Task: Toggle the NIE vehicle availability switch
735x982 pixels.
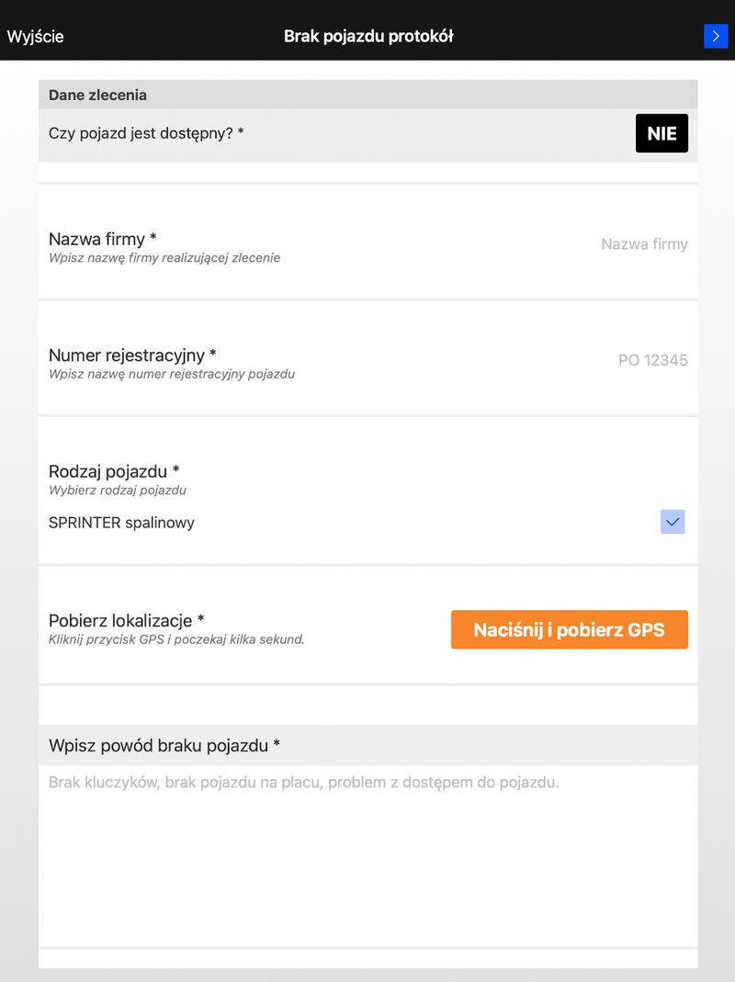Action: [x=661, y=134]
